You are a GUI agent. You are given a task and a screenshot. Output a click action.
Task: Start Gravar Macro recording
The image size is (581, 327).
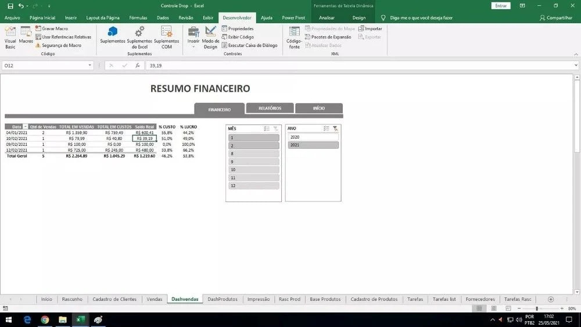click(52, 28)
